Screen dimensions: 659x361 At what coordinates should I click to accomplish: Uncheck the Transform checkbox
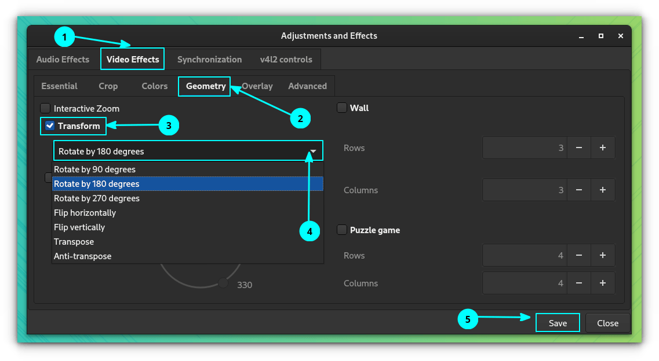click(50, 126)
